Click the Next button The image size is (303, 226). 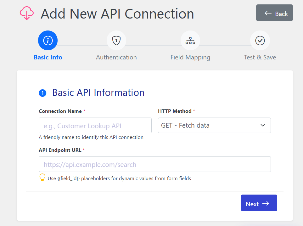click(259, 203)
